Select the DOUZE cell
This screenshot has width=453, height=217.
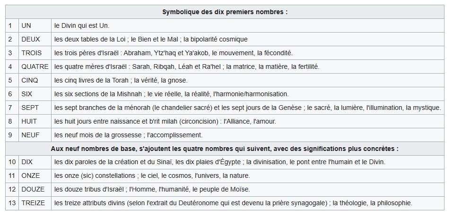33,189
